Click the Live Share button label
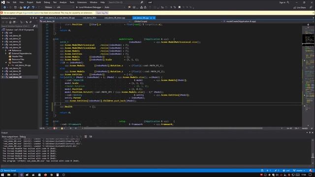315x177 pixels. click(x=301, y=7)
